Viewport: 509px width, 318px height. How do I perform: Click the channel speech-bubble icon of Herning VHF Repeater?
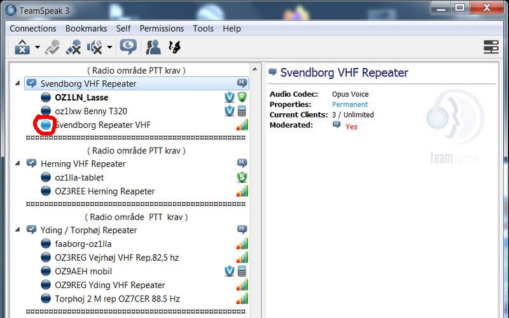click(x=31, y=163)
